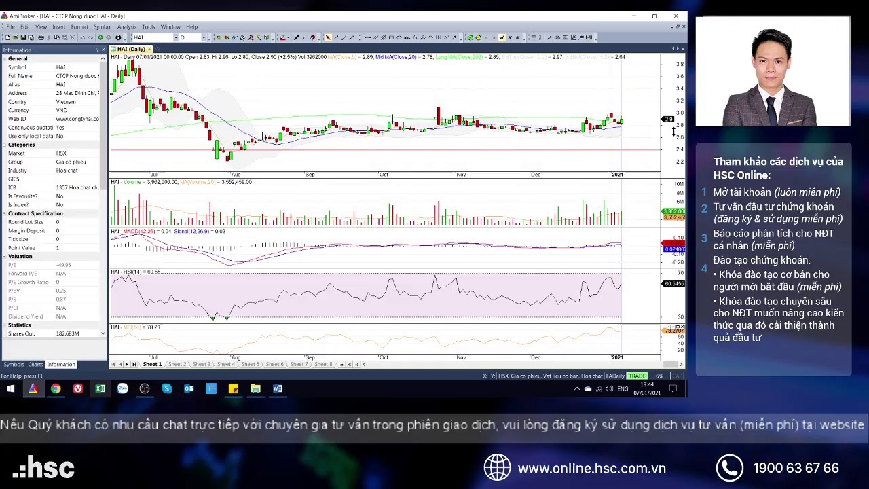Image resolution: width=869 pixels, height=489 pixels.
Task: Switch to Sheet 8 chart tab
Action: [x=323, y=365]
